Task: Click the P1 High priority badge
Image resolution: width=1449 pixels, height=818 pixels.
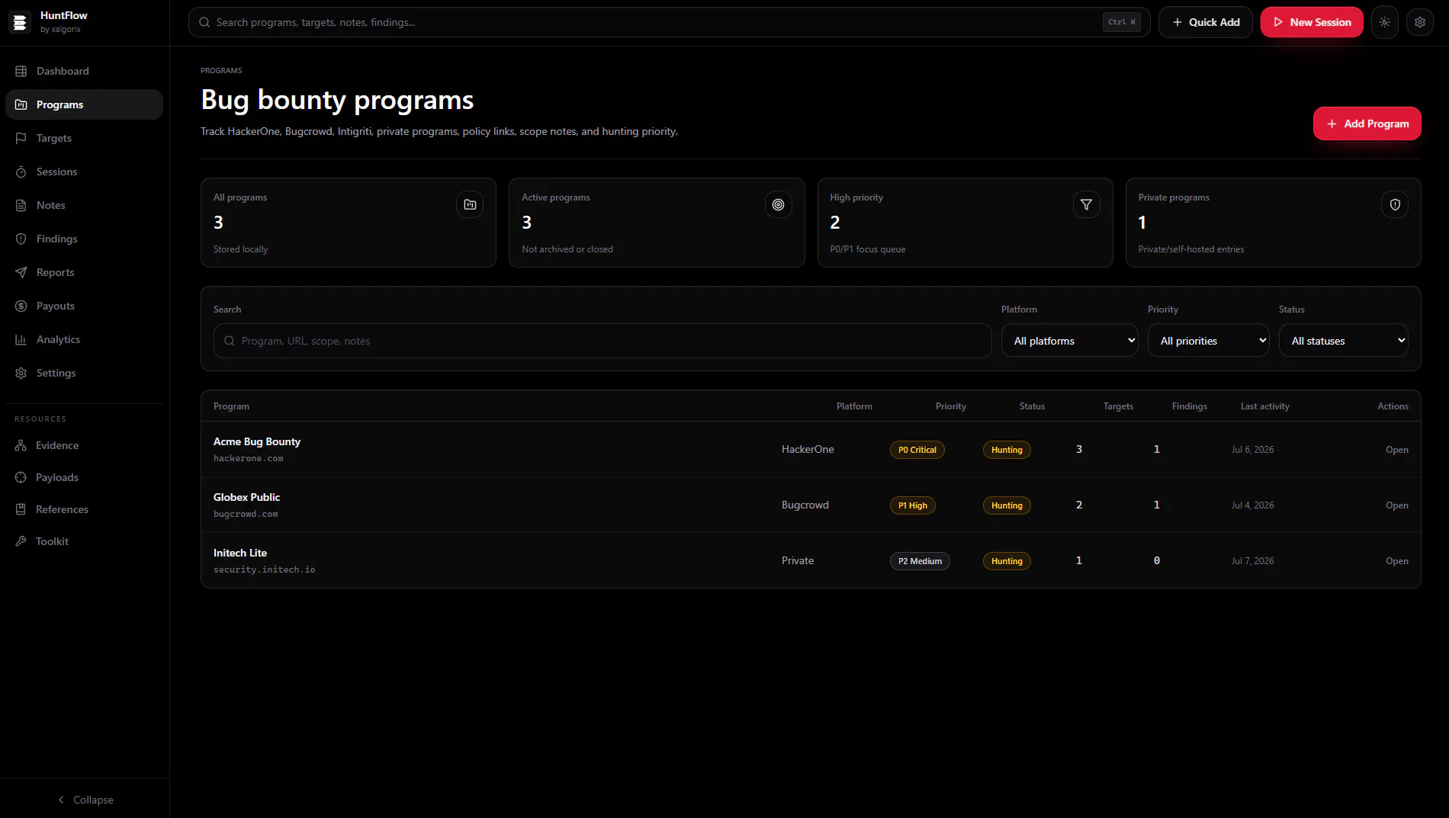Action: click(x=912, y=505)
